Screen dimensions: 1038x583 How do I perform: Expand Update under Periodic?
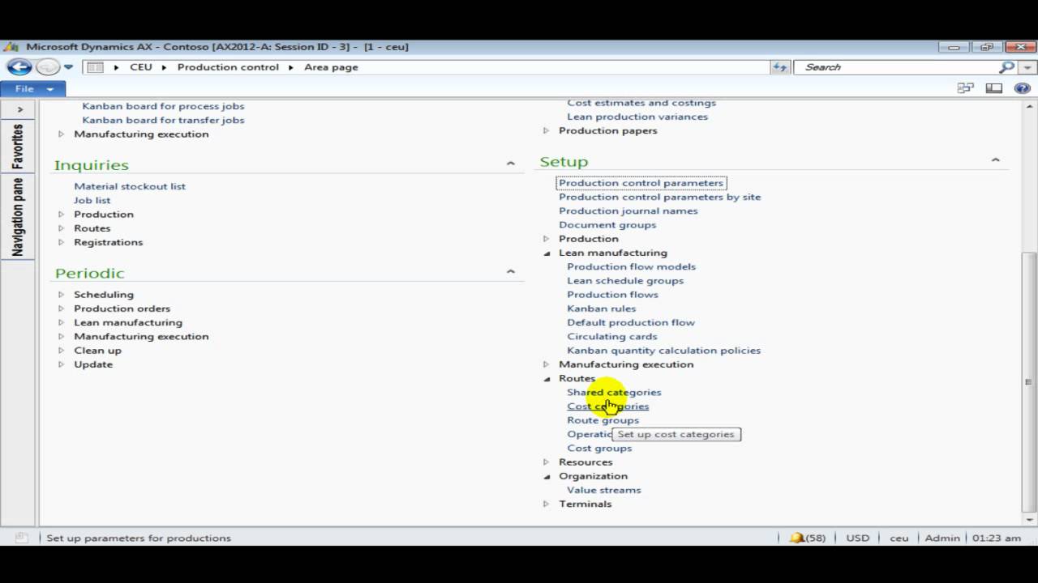61,364
